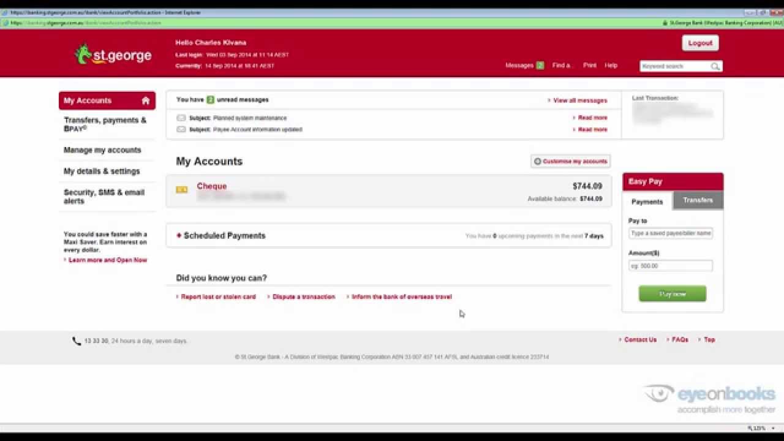Click the envelope icon for Payee Account information

(x=181, y=129)
